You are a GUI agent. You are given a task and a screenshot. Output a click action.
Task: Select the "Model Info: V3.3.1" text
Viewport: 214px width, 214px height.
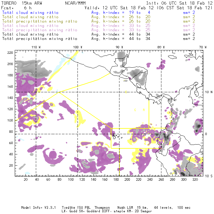[38, 208]
